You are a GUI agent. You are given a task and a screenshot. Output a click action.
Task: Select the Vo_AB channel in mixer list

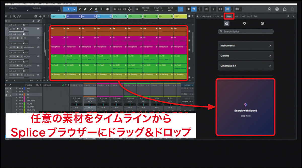(28, 103)
